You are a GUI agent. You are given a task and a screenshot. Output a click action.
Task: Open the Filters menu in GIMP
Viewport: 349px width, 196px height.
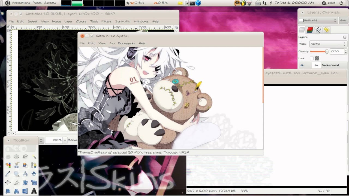(106, 21)
